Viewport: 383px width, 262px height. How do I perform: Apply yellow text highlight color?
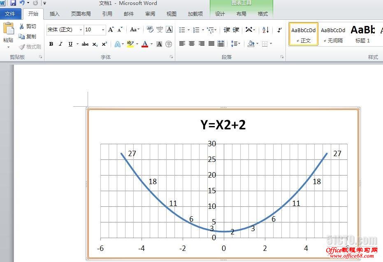click(x=131, y=44)
